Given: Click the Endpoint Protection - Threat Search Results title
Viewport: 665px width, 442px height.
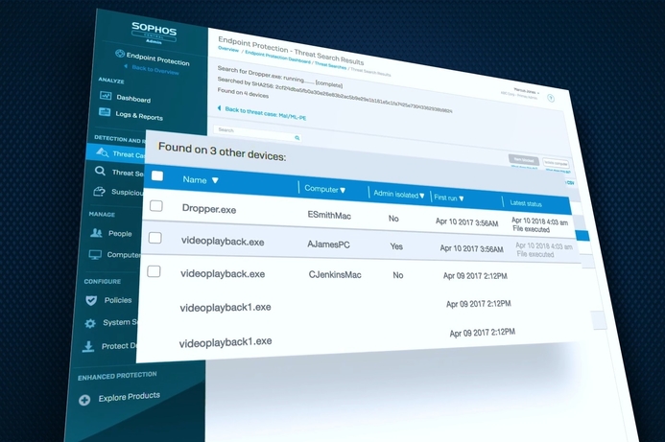Looking at the screenshot, I should [291, 51].
